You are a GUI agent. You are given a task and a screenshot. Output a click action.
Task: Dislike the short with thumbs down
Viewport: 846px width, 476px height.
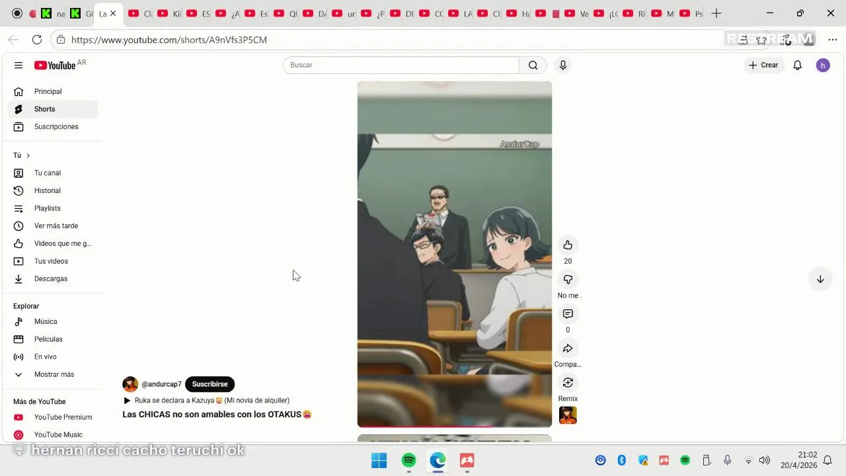coord(568,280)
